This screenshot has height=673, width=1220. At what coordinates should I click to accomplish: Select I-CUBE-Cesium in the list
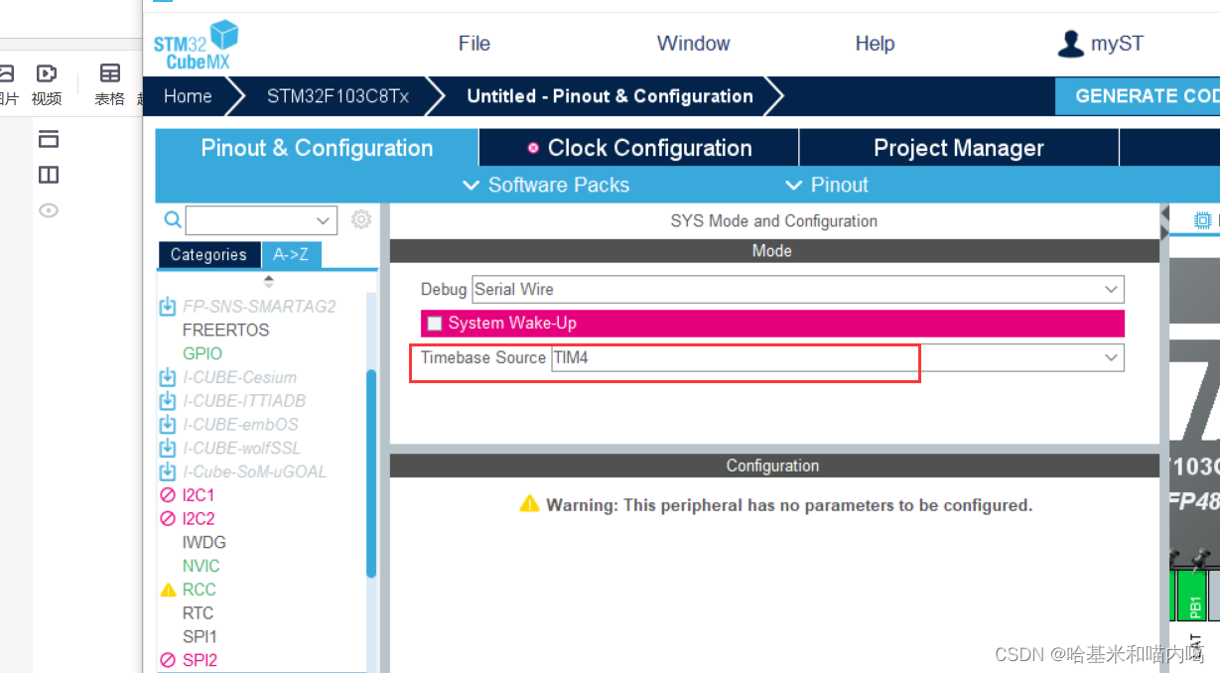(x=239, y=377)
